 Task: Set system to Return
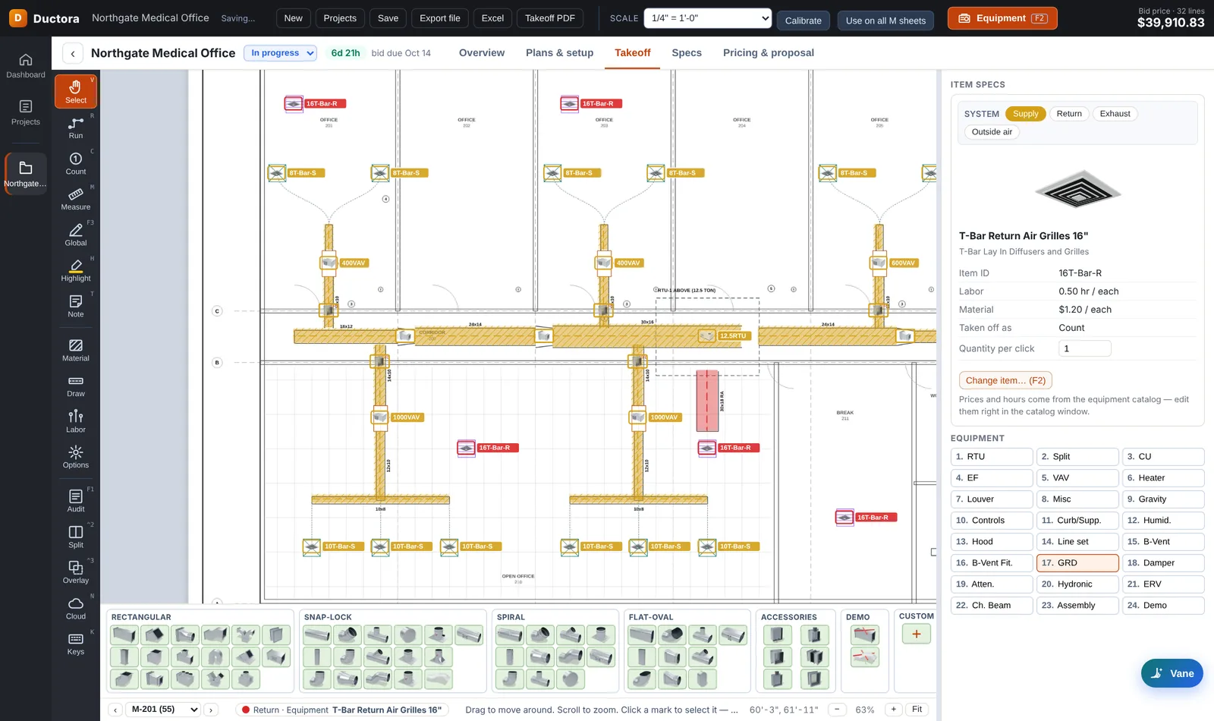coord(1069,114)
